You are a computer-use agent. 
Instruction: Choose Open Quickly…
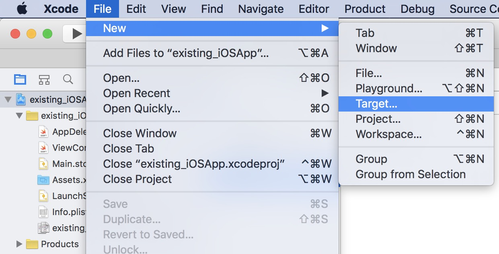[212, 108]
